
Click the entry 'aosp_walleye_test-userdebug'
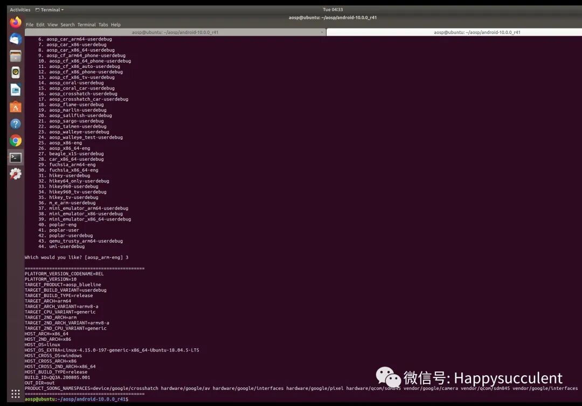(x=86, y=137)
